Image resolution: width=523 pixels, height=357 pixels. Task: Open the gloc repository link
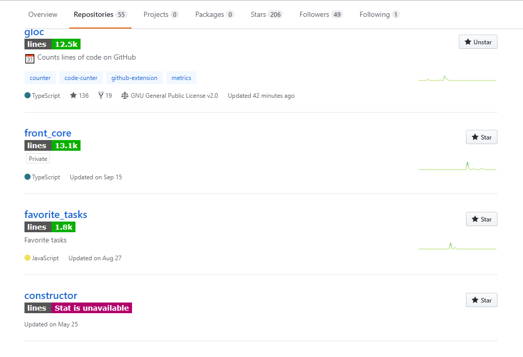click(34, 32)
